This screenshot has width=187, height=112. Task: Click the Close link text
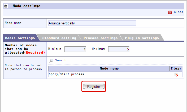tap(179, 12)
